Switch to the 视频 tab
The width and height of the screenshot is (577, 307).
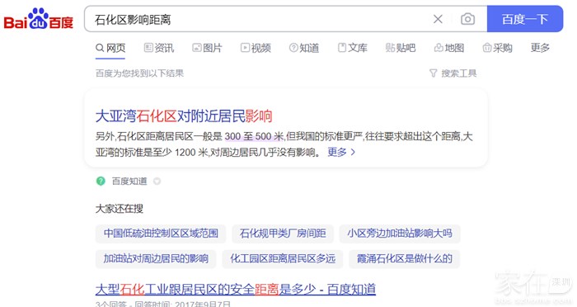[256, 48]
